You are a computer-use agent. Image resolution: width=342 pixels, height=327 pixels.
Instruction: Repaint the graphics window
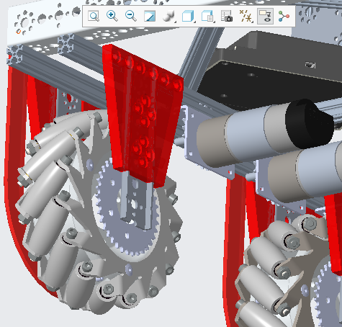point(150,16)
